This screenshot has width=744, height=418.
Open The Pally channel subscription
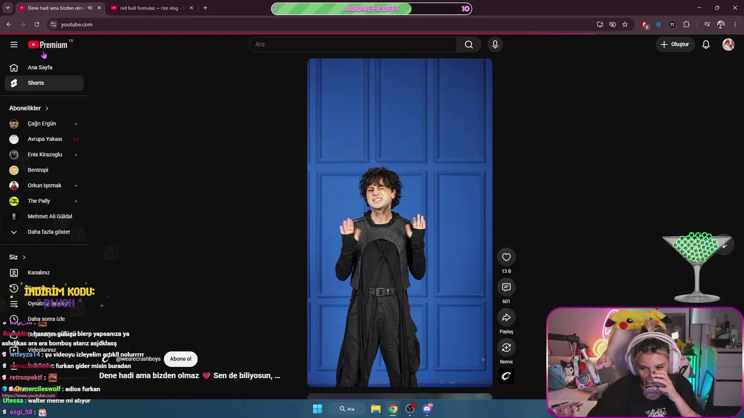(x=44, y=201)
